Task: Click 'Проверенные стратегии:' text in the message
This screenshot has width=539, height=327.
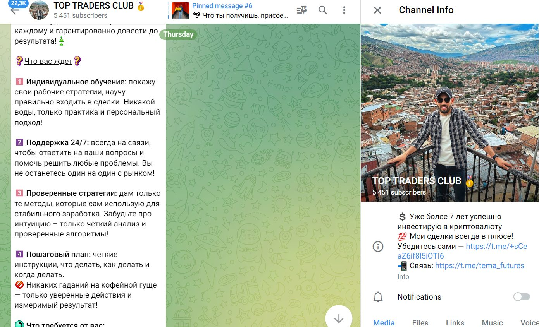Action: click(72, 193)
